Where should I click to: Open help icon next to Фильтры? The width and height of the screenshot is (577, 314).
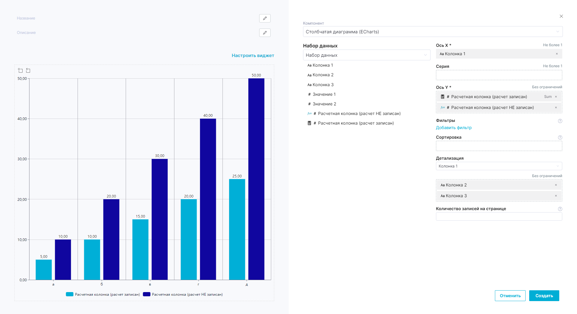(x=560, y=121)
